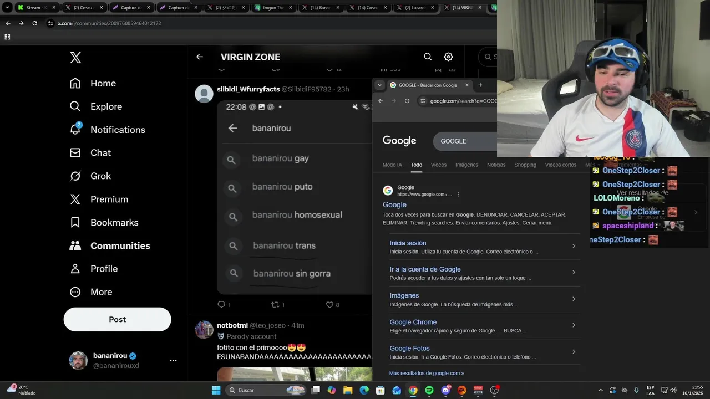Click the taskbar Buscar search box
The image size is (710, 399).
(x=266, y=390)
